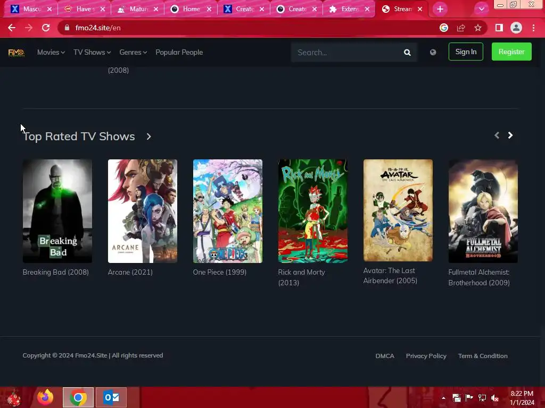Click the green Register button
The width and height of the screenshot is (545, 408).
(x=511, y=52)
